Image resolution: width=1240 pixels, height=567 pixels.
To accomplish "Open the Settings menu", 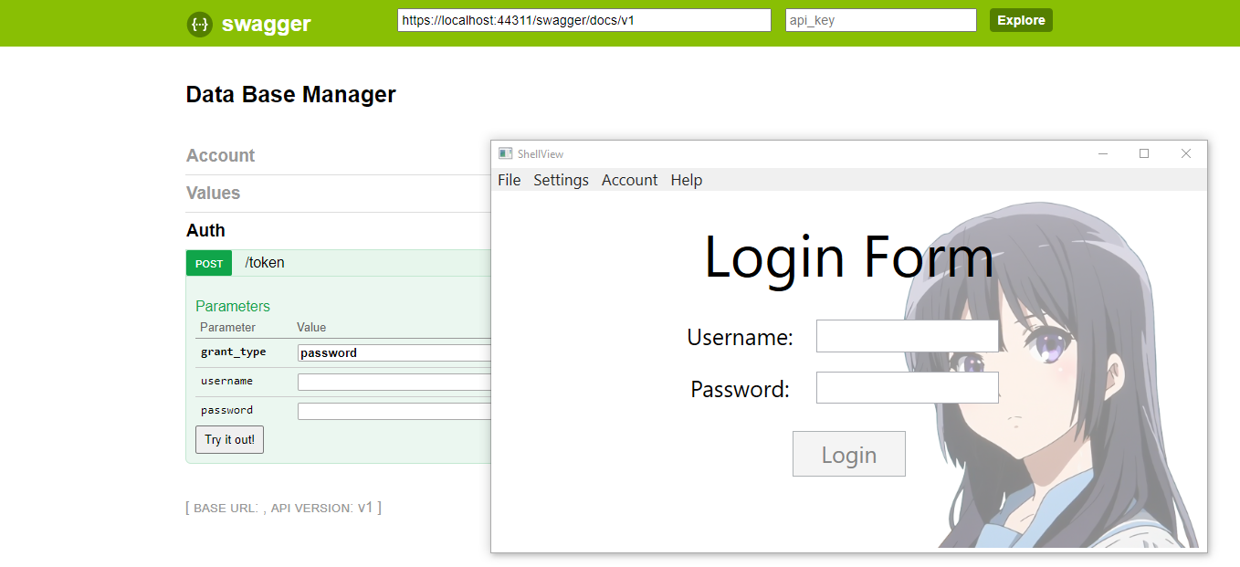I will (x=561, y=180).
